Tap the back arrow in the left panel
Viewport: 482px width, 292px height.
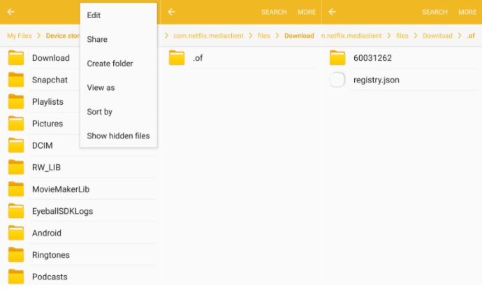click(11, 12)
